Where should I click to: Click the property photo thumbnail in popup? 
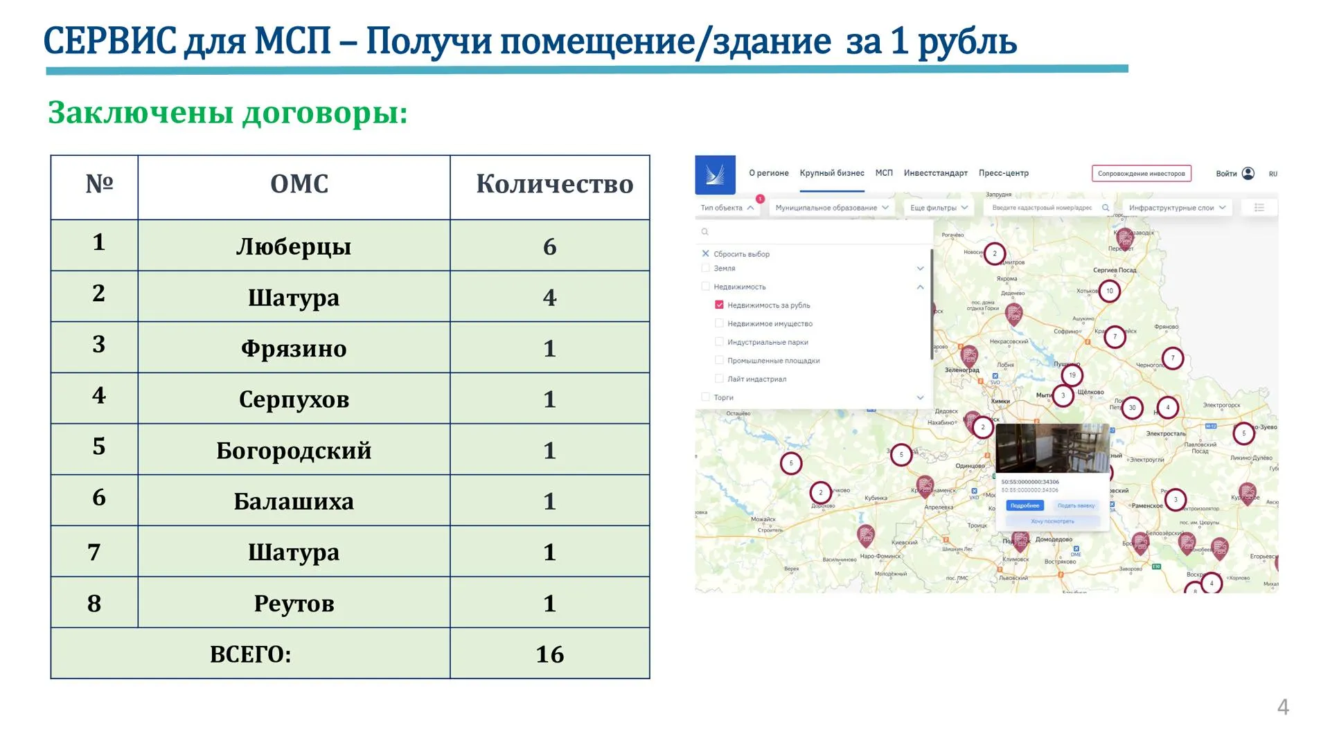1052,449
